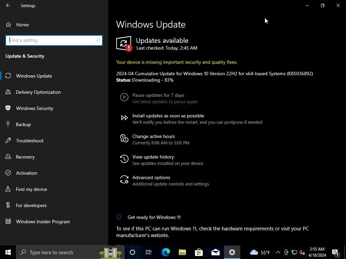Click the Updates available status icon

[x=124, y=44]
